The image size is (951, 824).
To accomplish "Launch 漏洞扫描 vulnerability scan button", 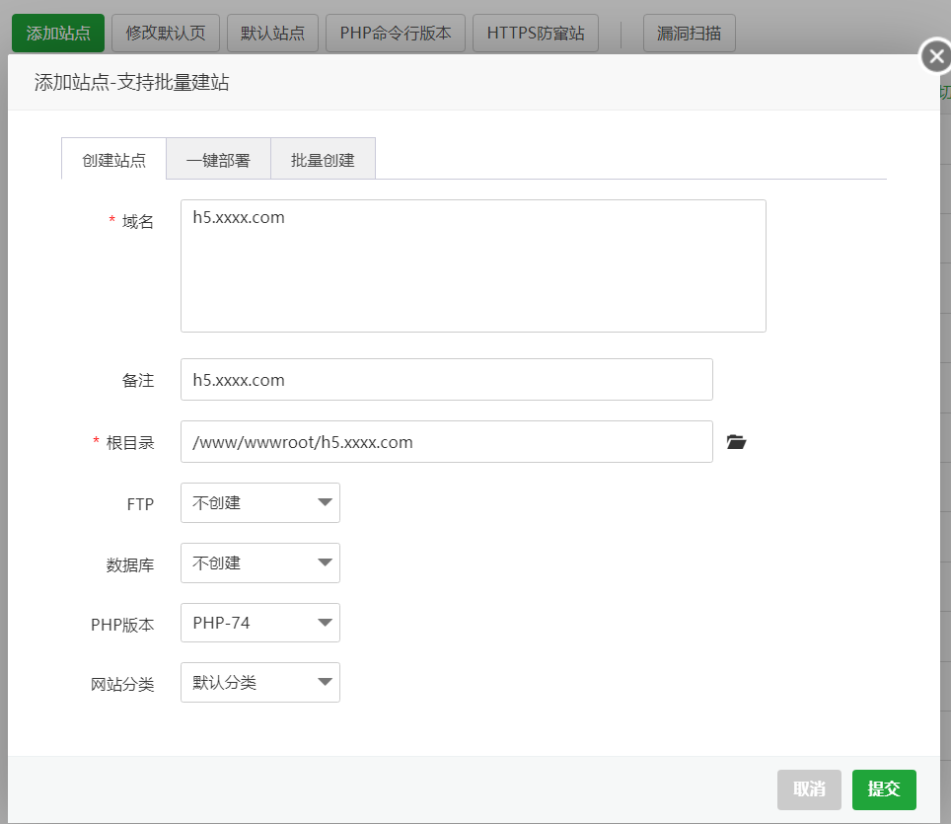I will [x=689, y=33].
